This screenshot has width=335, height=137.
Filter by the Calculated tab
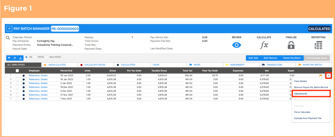[x=132, y=65]
